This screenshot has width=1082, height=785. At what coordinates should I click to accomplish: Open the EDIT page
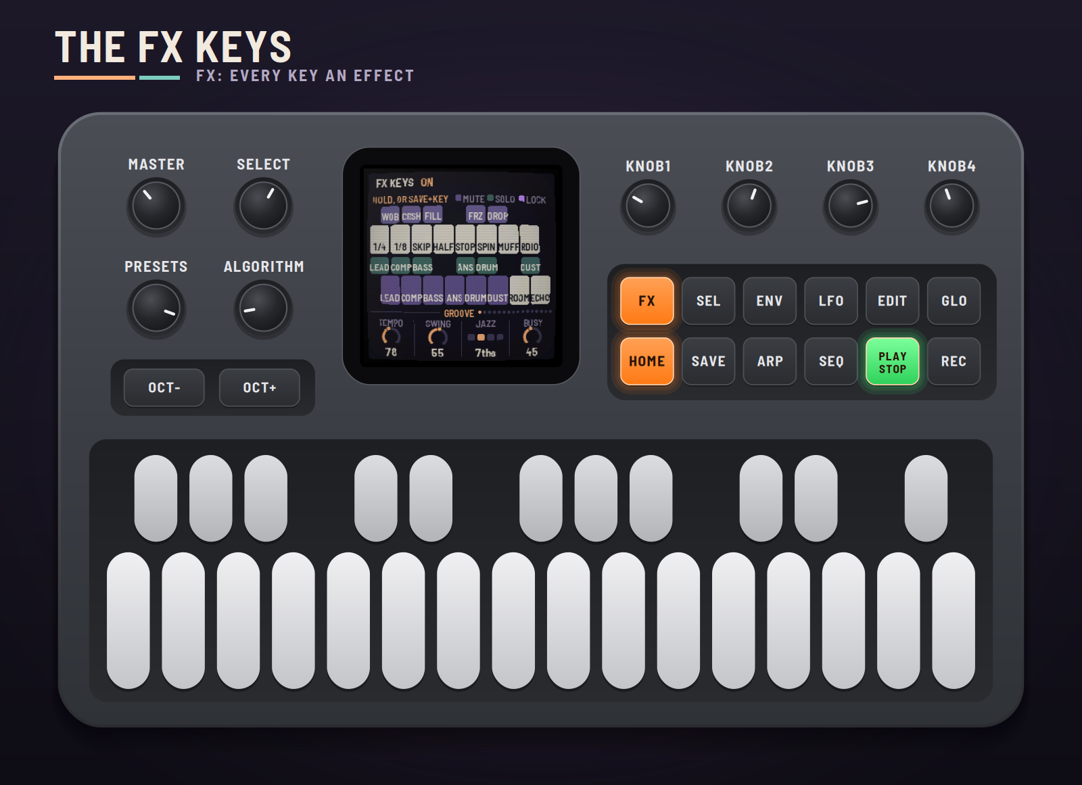click(x=893, y=301)
